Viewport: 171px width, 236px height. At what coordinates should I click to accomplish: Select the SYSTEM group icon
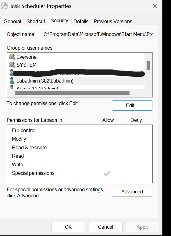(12, 65)
